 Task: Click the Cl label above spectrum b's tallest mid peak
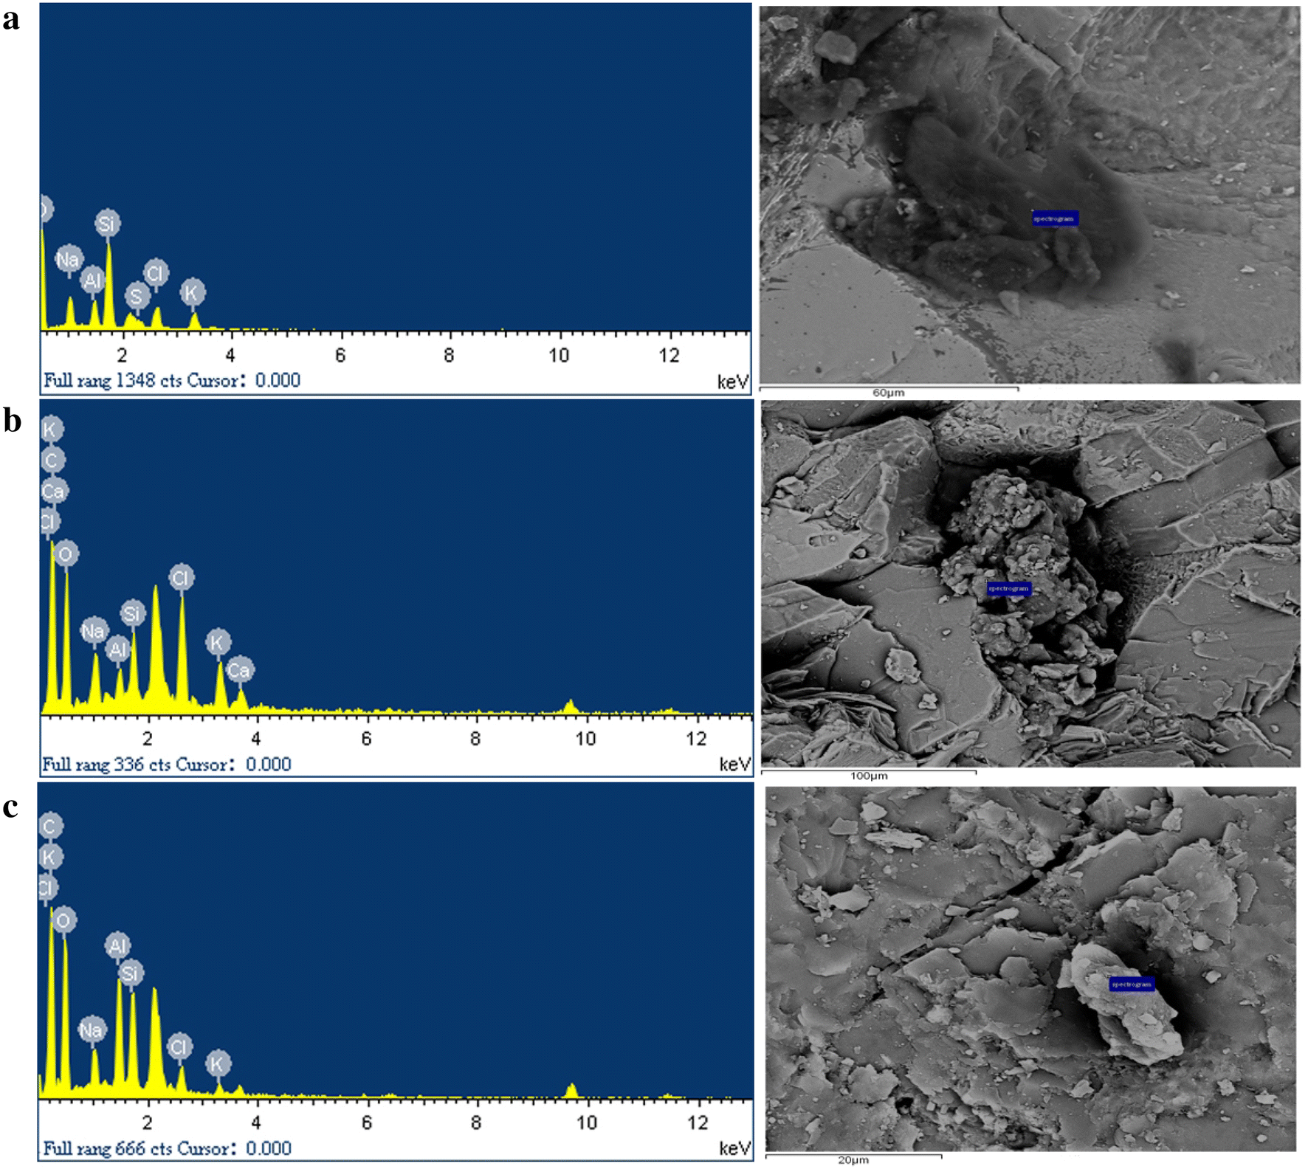click(182, 577)
